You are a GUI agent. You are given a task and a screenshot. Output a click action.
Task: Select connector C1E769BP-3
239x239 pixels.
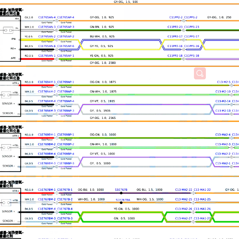click(x=65, y=164)
